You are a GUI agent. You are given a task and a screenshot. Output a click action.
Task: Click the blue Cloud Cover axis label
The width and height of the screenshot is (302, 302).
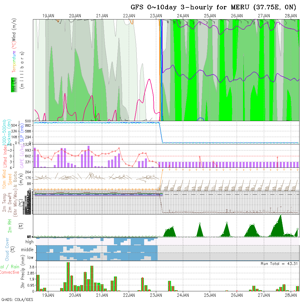[x=7, y=250]
